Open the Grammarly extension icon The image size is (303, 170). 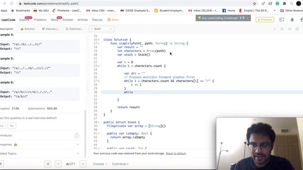pos(277,3)
